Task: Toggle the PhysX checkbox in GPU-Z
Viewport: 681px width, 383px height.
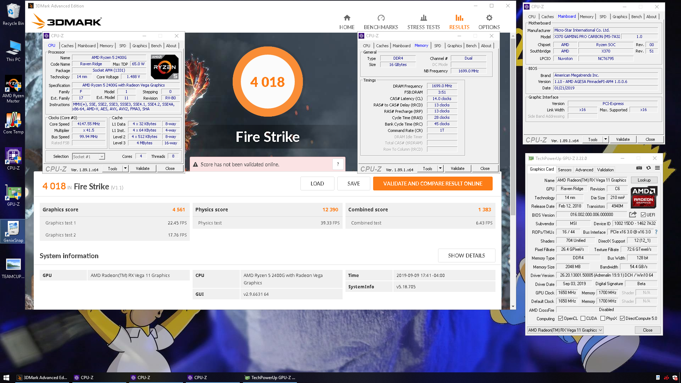Action: (x=603, y=318)
